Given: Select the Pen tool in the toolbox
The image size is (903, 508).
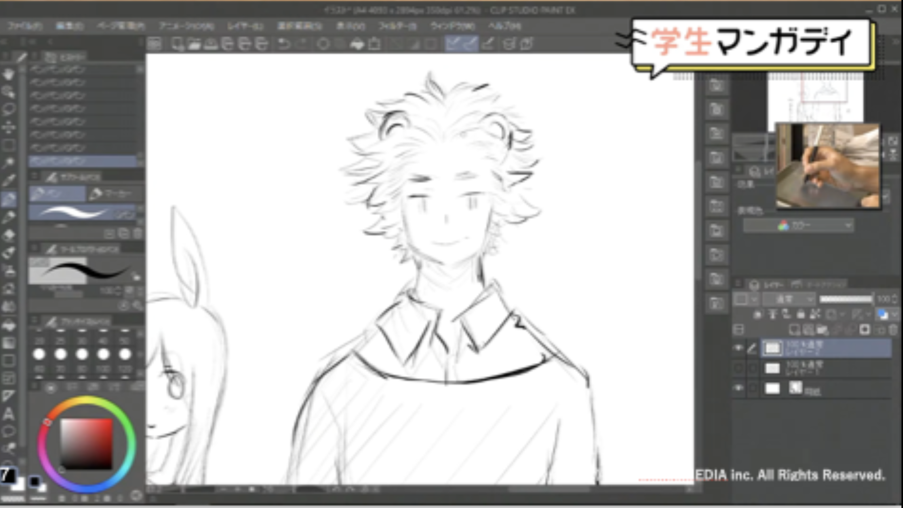Looking at the screenshot, I should 9,199.
